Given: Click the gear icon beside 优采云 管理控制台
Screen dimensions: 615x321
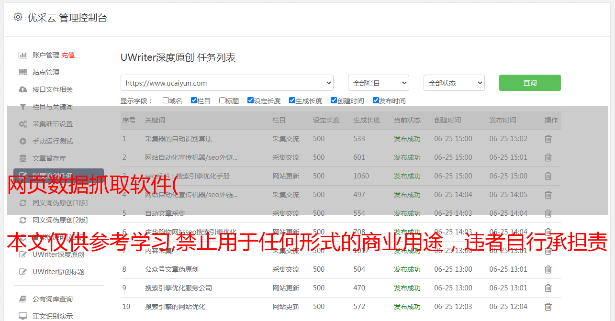Looking at the screenshot, I should tap(18, 17).
